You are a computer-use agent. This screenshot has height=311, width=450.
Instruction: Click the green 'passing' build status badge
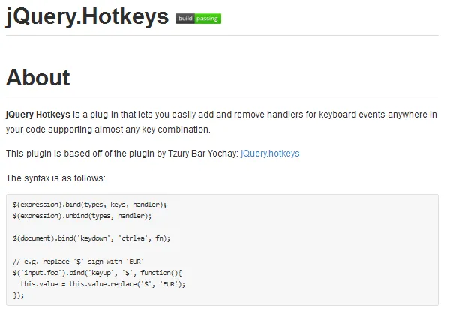pos(208,19)
